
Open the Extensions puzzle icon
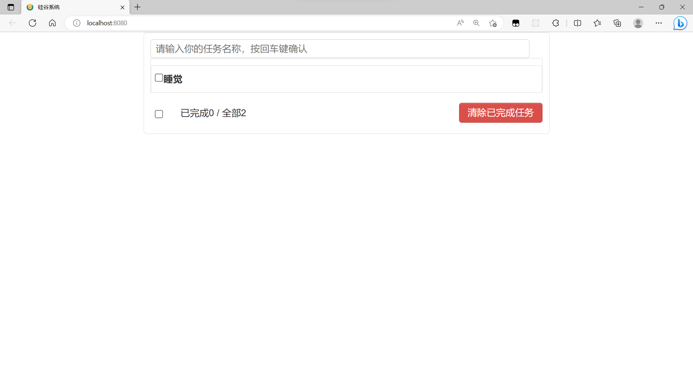(x=555, y=23)
